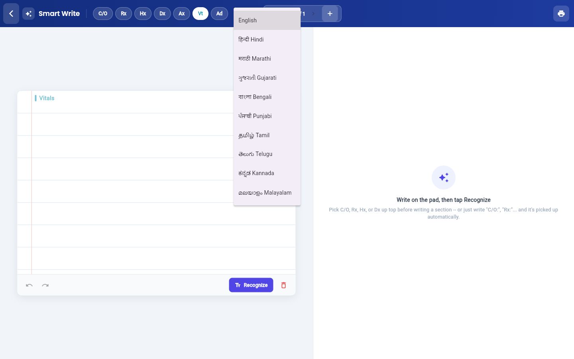Add a new page with the plus button
Screen dimensions: 574x359
pos(330,14)
